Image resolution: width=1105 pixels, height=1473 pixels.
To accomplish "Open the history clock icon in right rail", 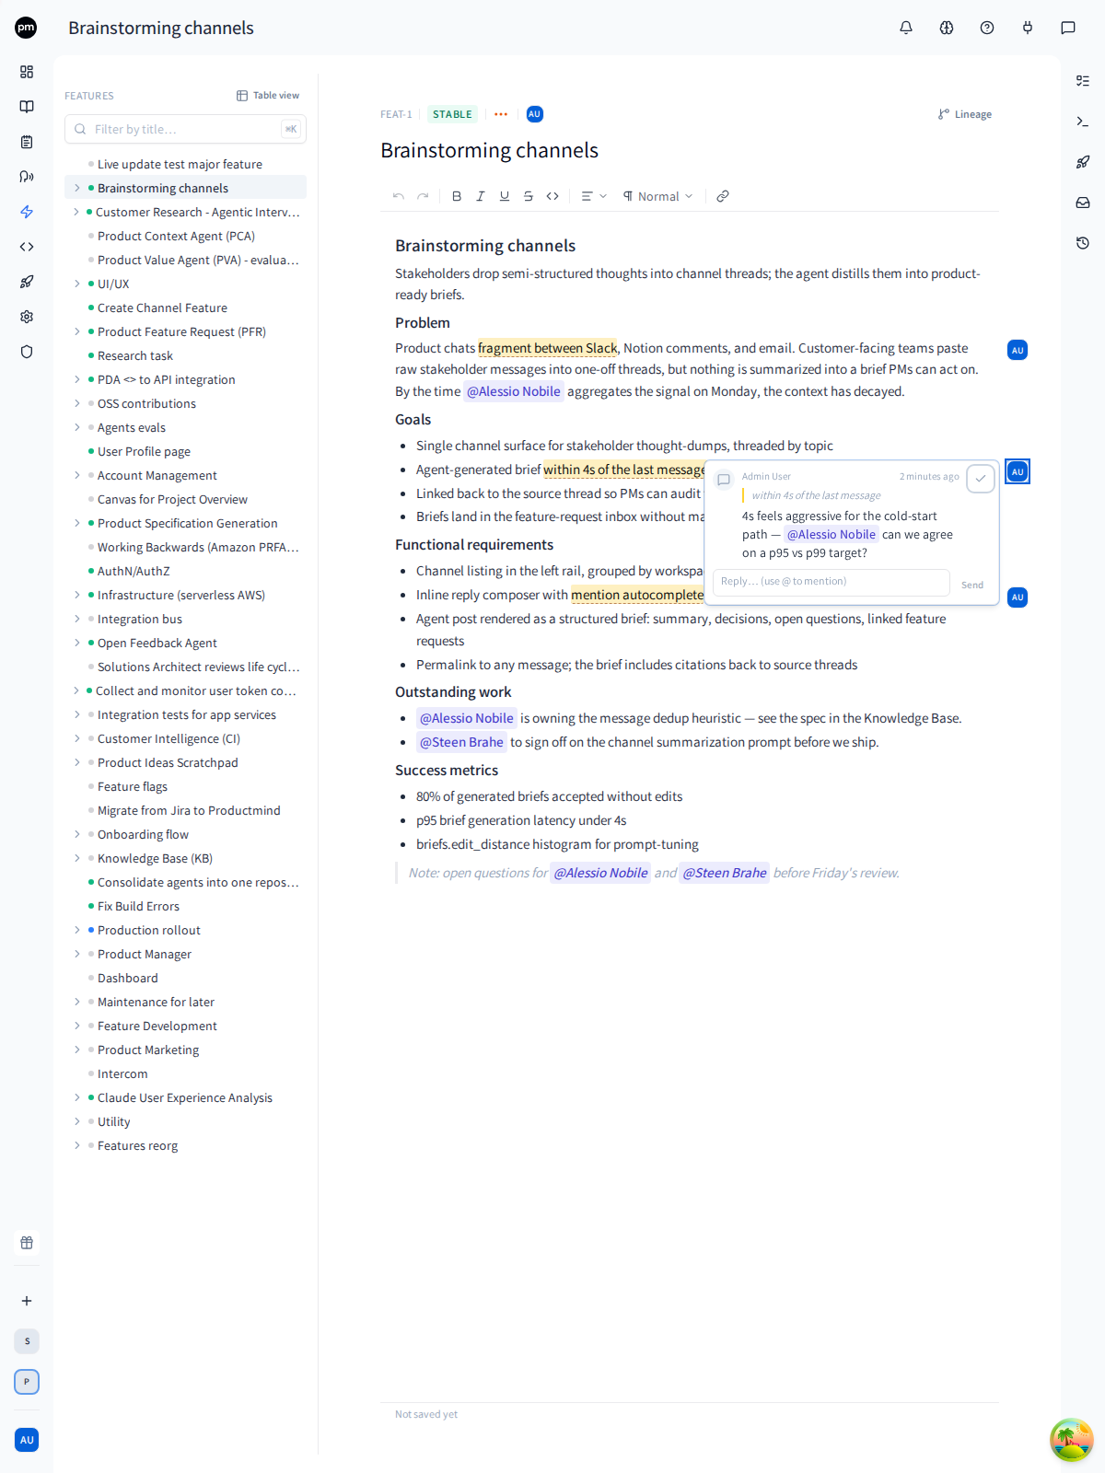I will [1083, 243].
